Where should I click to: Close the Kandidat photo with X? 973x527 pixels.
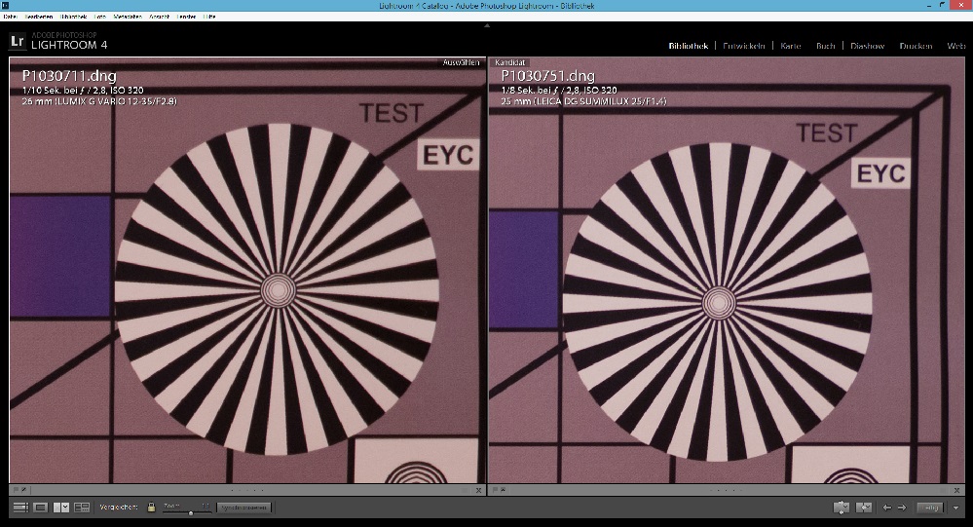click(x=957, y=490)
